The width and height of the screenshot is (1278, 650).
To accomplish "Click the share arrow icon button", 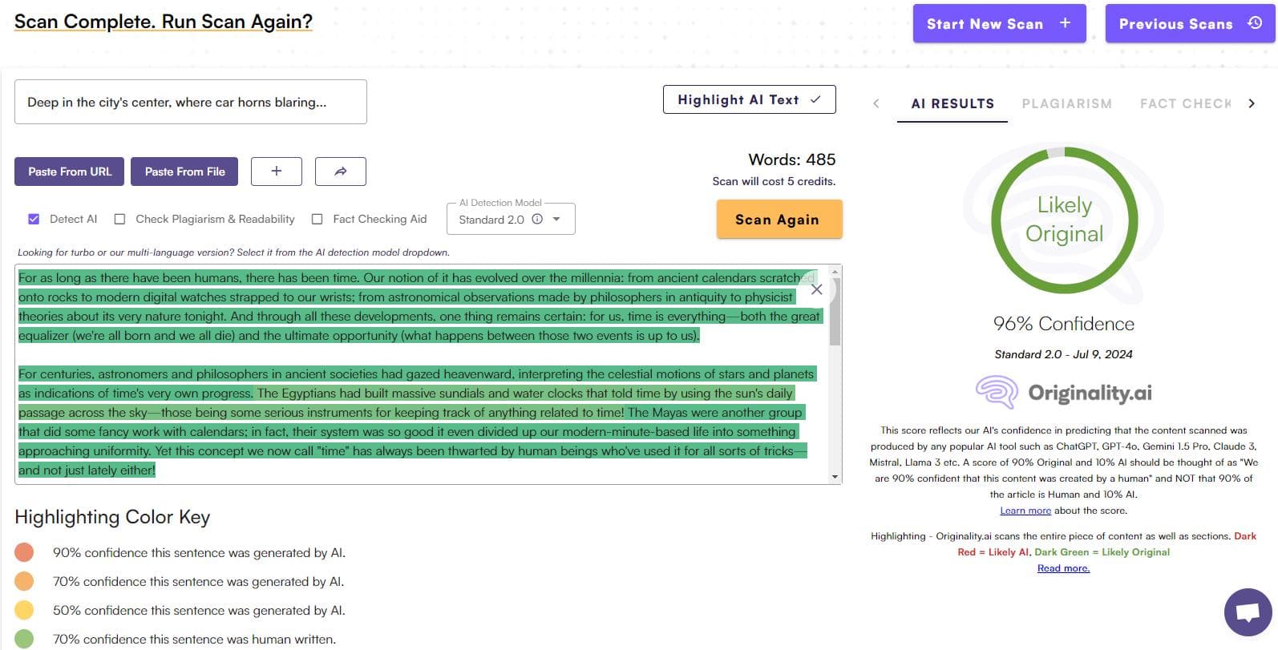I will coord(341,172).
